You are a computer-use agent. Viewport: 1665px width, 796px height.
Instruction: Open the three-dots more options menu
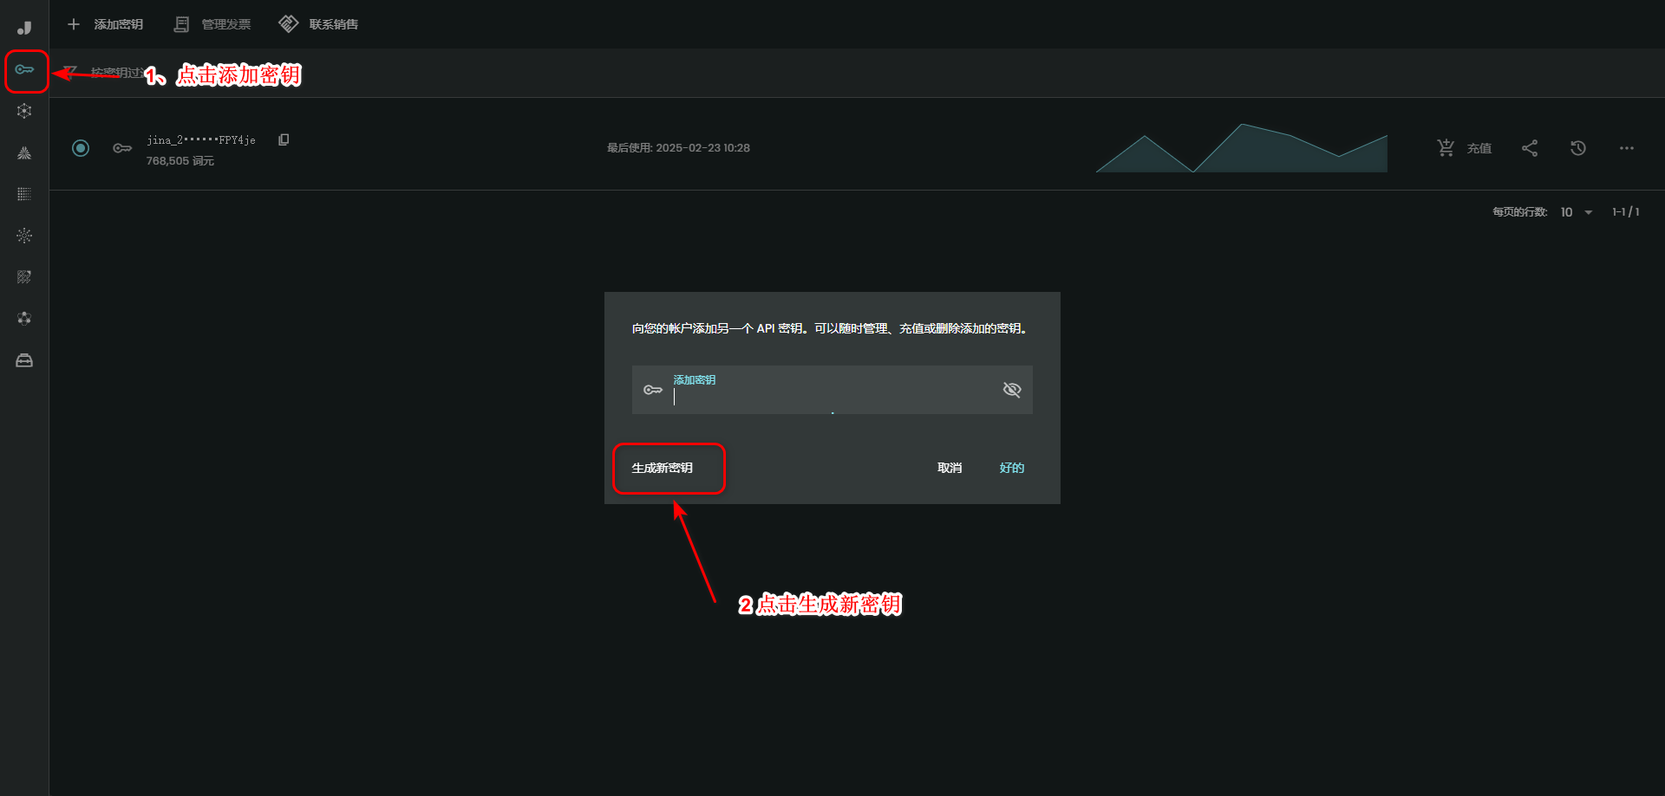[1627, 148]
